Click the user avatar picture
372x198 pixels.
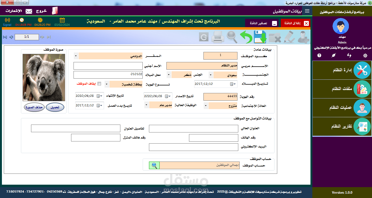(x=341, y=26)
